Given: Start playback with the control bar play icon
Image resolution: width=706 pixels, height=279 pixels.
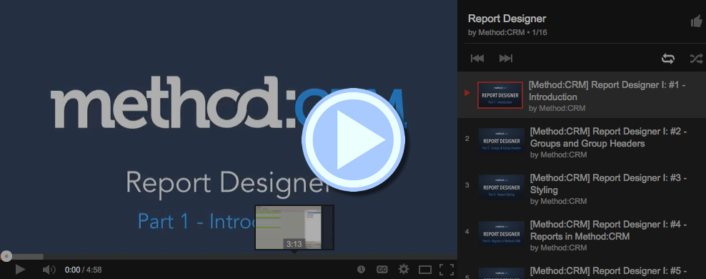Looking at the screenshot, I should click(x=20, y=270).
